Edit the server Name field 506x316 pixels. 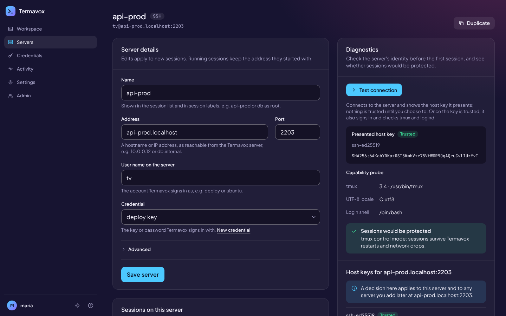tap(221, 93)
